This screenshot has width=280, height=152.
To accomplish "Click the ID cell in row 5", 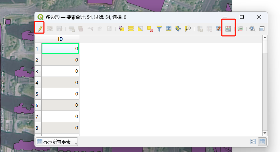I will point(60,94).
